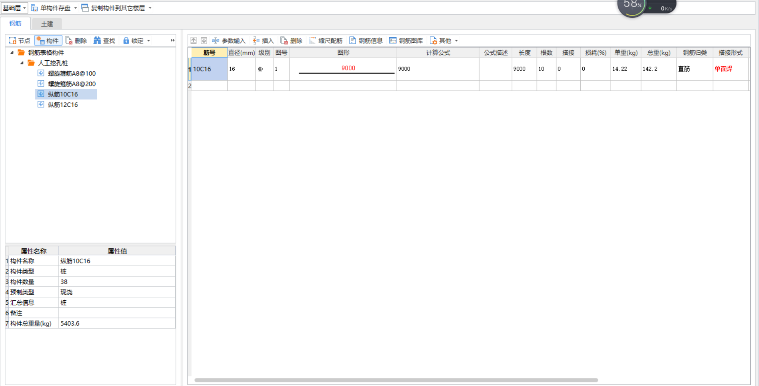The image size is (759, 386).
Task: Collapse the 人工挖孔桩 folder node
Action: 22,63
